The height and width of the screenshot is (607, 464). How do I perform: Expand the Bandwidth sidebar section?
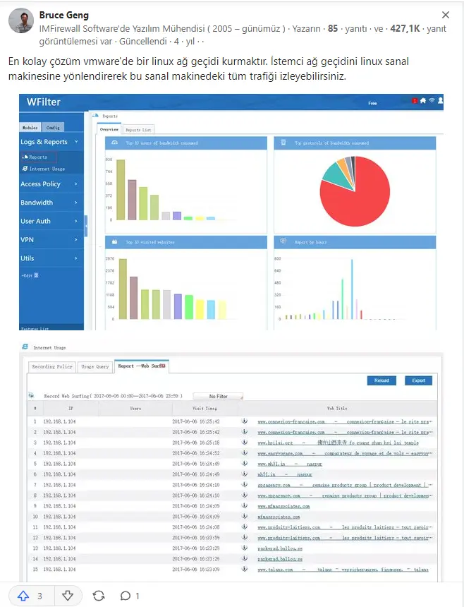49,203
